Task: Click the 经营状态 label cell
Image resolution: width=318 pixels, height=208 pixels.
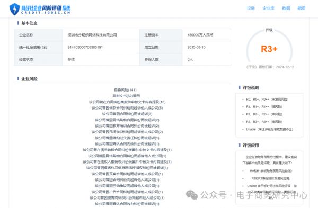Action: point(38,59)
